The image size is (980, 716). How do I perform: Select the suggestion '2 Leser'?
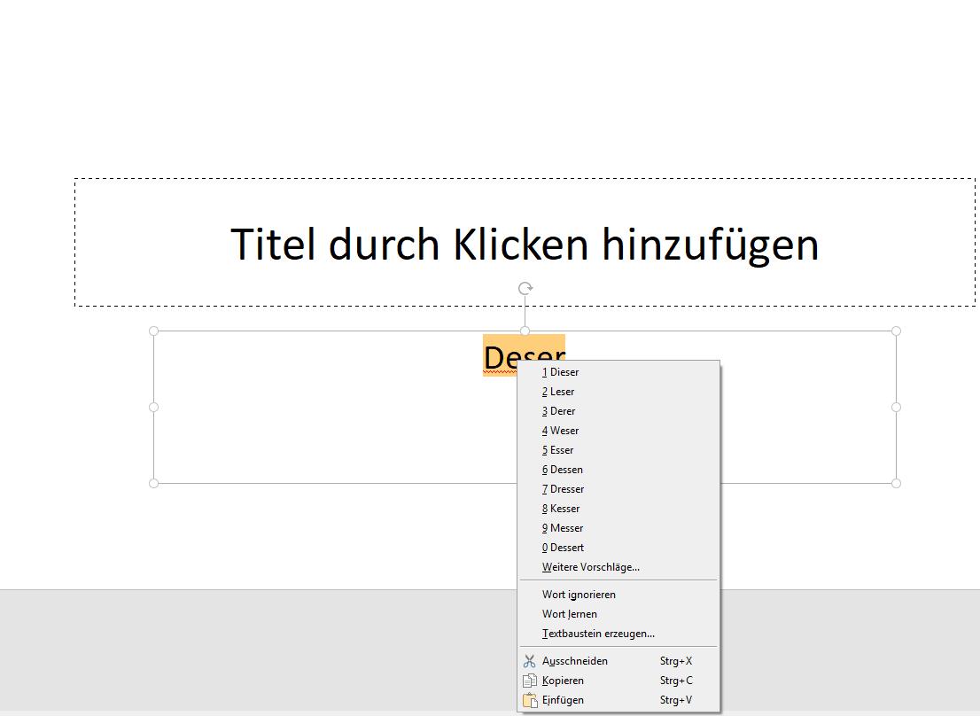click(558, 391)
